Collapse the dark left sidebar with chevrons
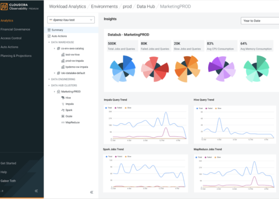This screenshot has width=279, height=199. 36,191
